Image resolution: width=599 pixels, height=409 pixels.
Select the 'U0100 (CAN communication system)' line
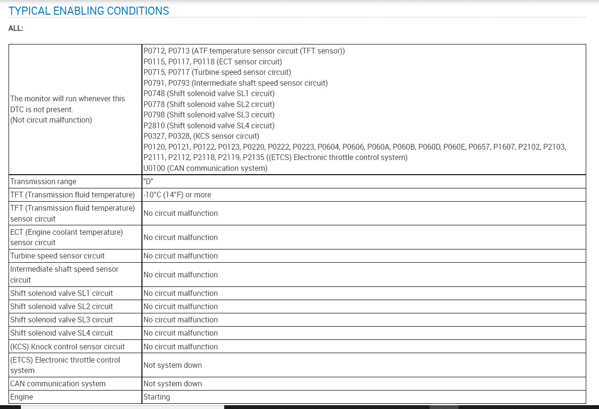tap(205, 168)
